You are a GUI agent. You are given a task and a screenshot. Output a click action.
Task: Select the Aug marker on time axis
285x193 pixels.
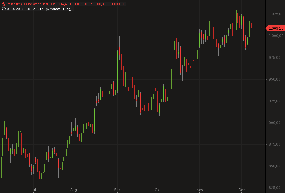pos(74,190)
